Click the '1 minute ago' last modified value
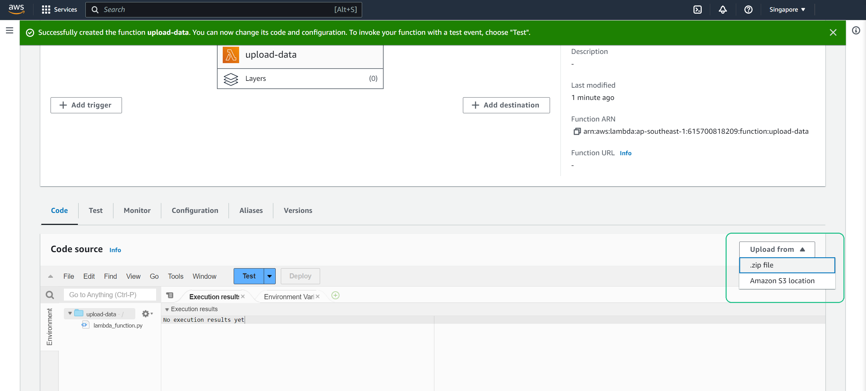866x391 pixels. coord(593,98)
